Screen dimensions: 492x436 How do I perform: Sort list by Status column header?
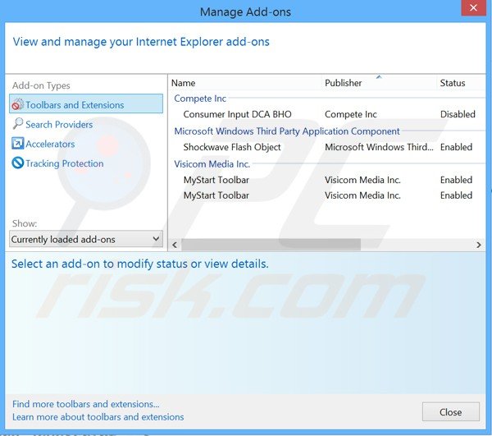tap(453, 83)
